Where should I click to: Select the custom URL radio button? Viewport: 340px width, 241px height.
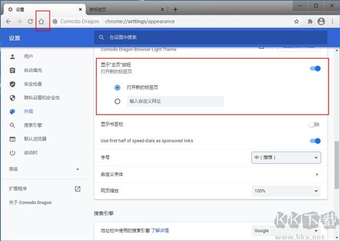click(x=117, y=102)
